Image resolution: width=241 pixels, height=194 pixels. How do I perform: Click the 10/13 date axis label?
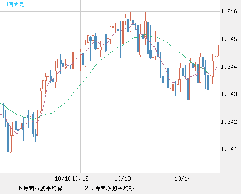[x=123, y=178]
